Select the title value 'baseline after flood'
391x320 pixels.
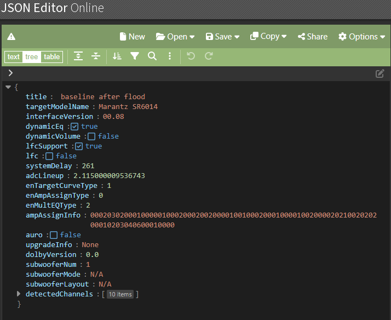[x=103, y=97]
